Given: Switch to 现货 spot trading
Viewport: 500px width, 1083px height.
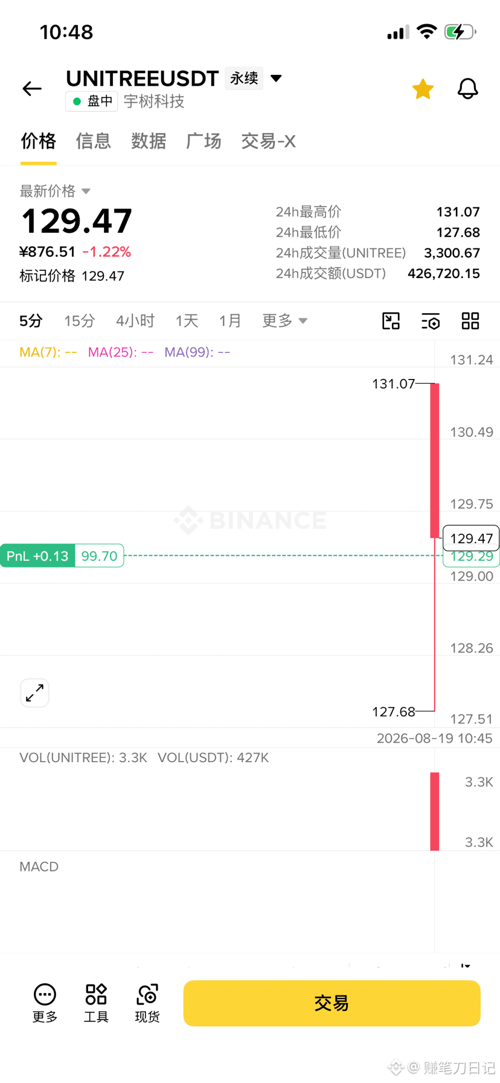Looking at the screenshot, I should [x=147, y=1003].
